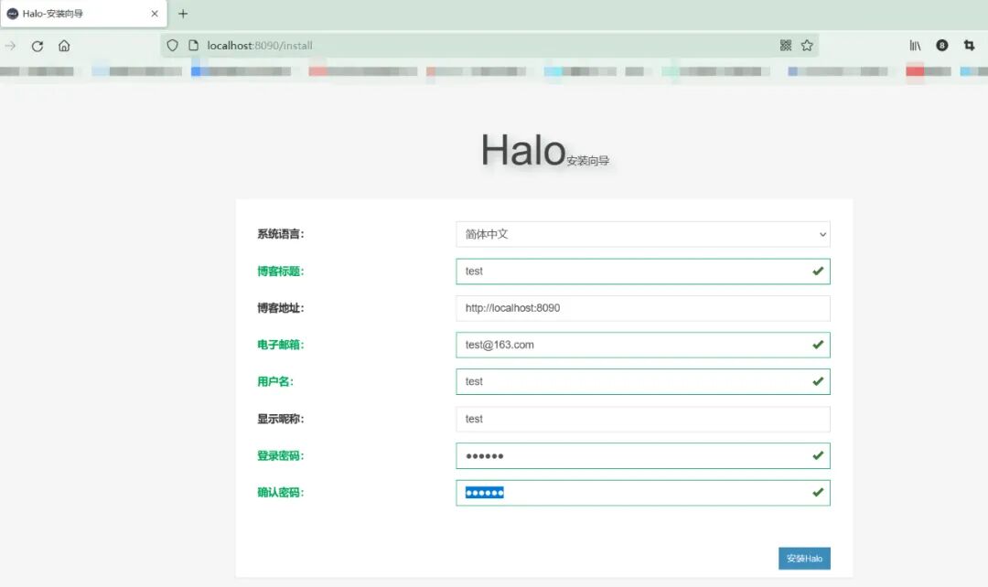Click the 博客地址 label

click(281, 308)
